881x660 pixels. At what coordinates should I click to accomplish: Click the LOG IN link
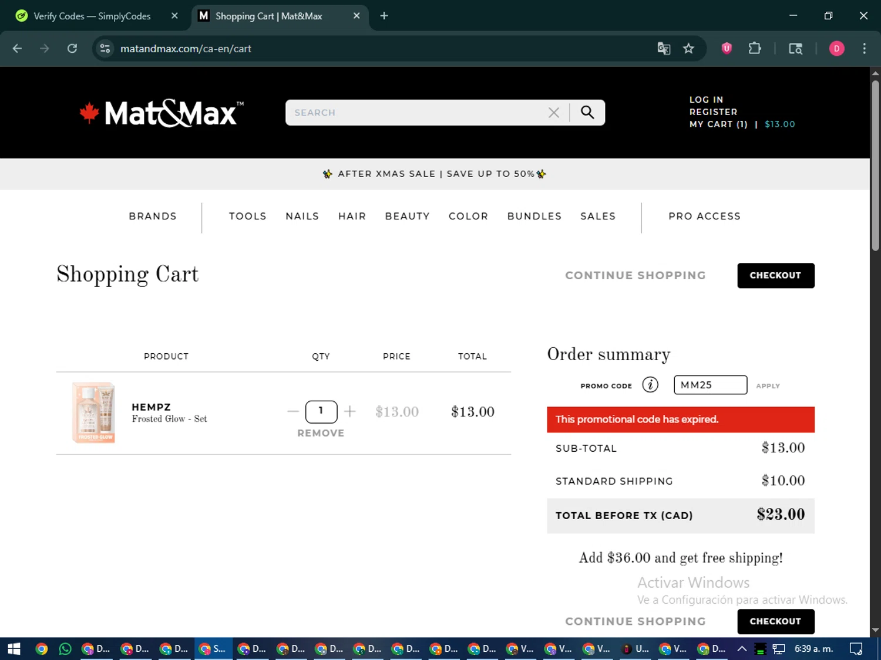[x=707, y=100]
